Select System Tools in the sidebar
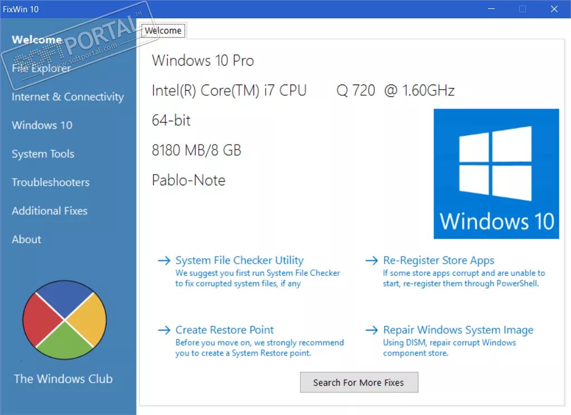 (43, 154)
